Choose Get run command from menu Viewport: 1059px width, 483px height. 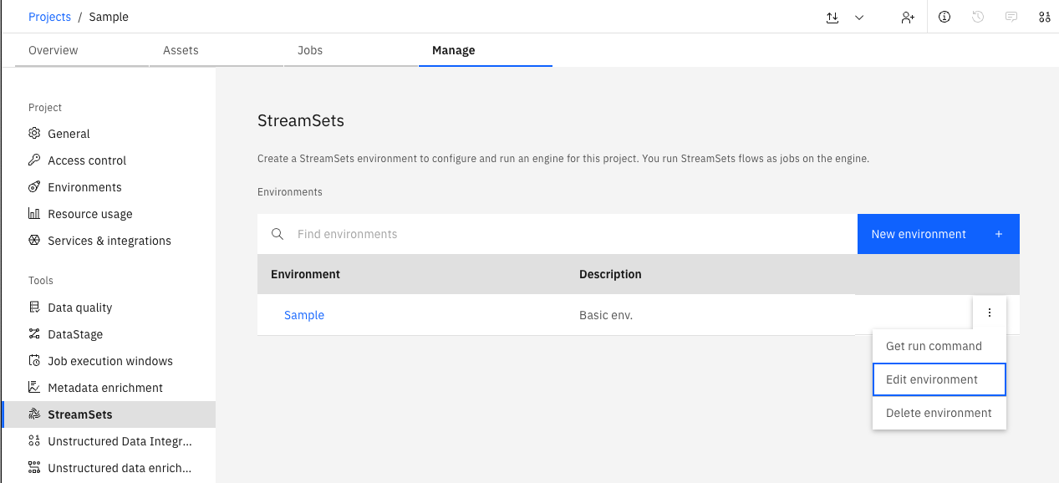[x=939, y=346]
